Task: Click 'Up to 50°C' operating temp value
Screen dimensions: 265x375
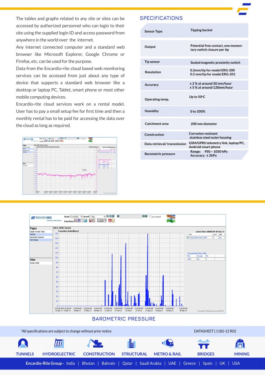Action: 197,97
